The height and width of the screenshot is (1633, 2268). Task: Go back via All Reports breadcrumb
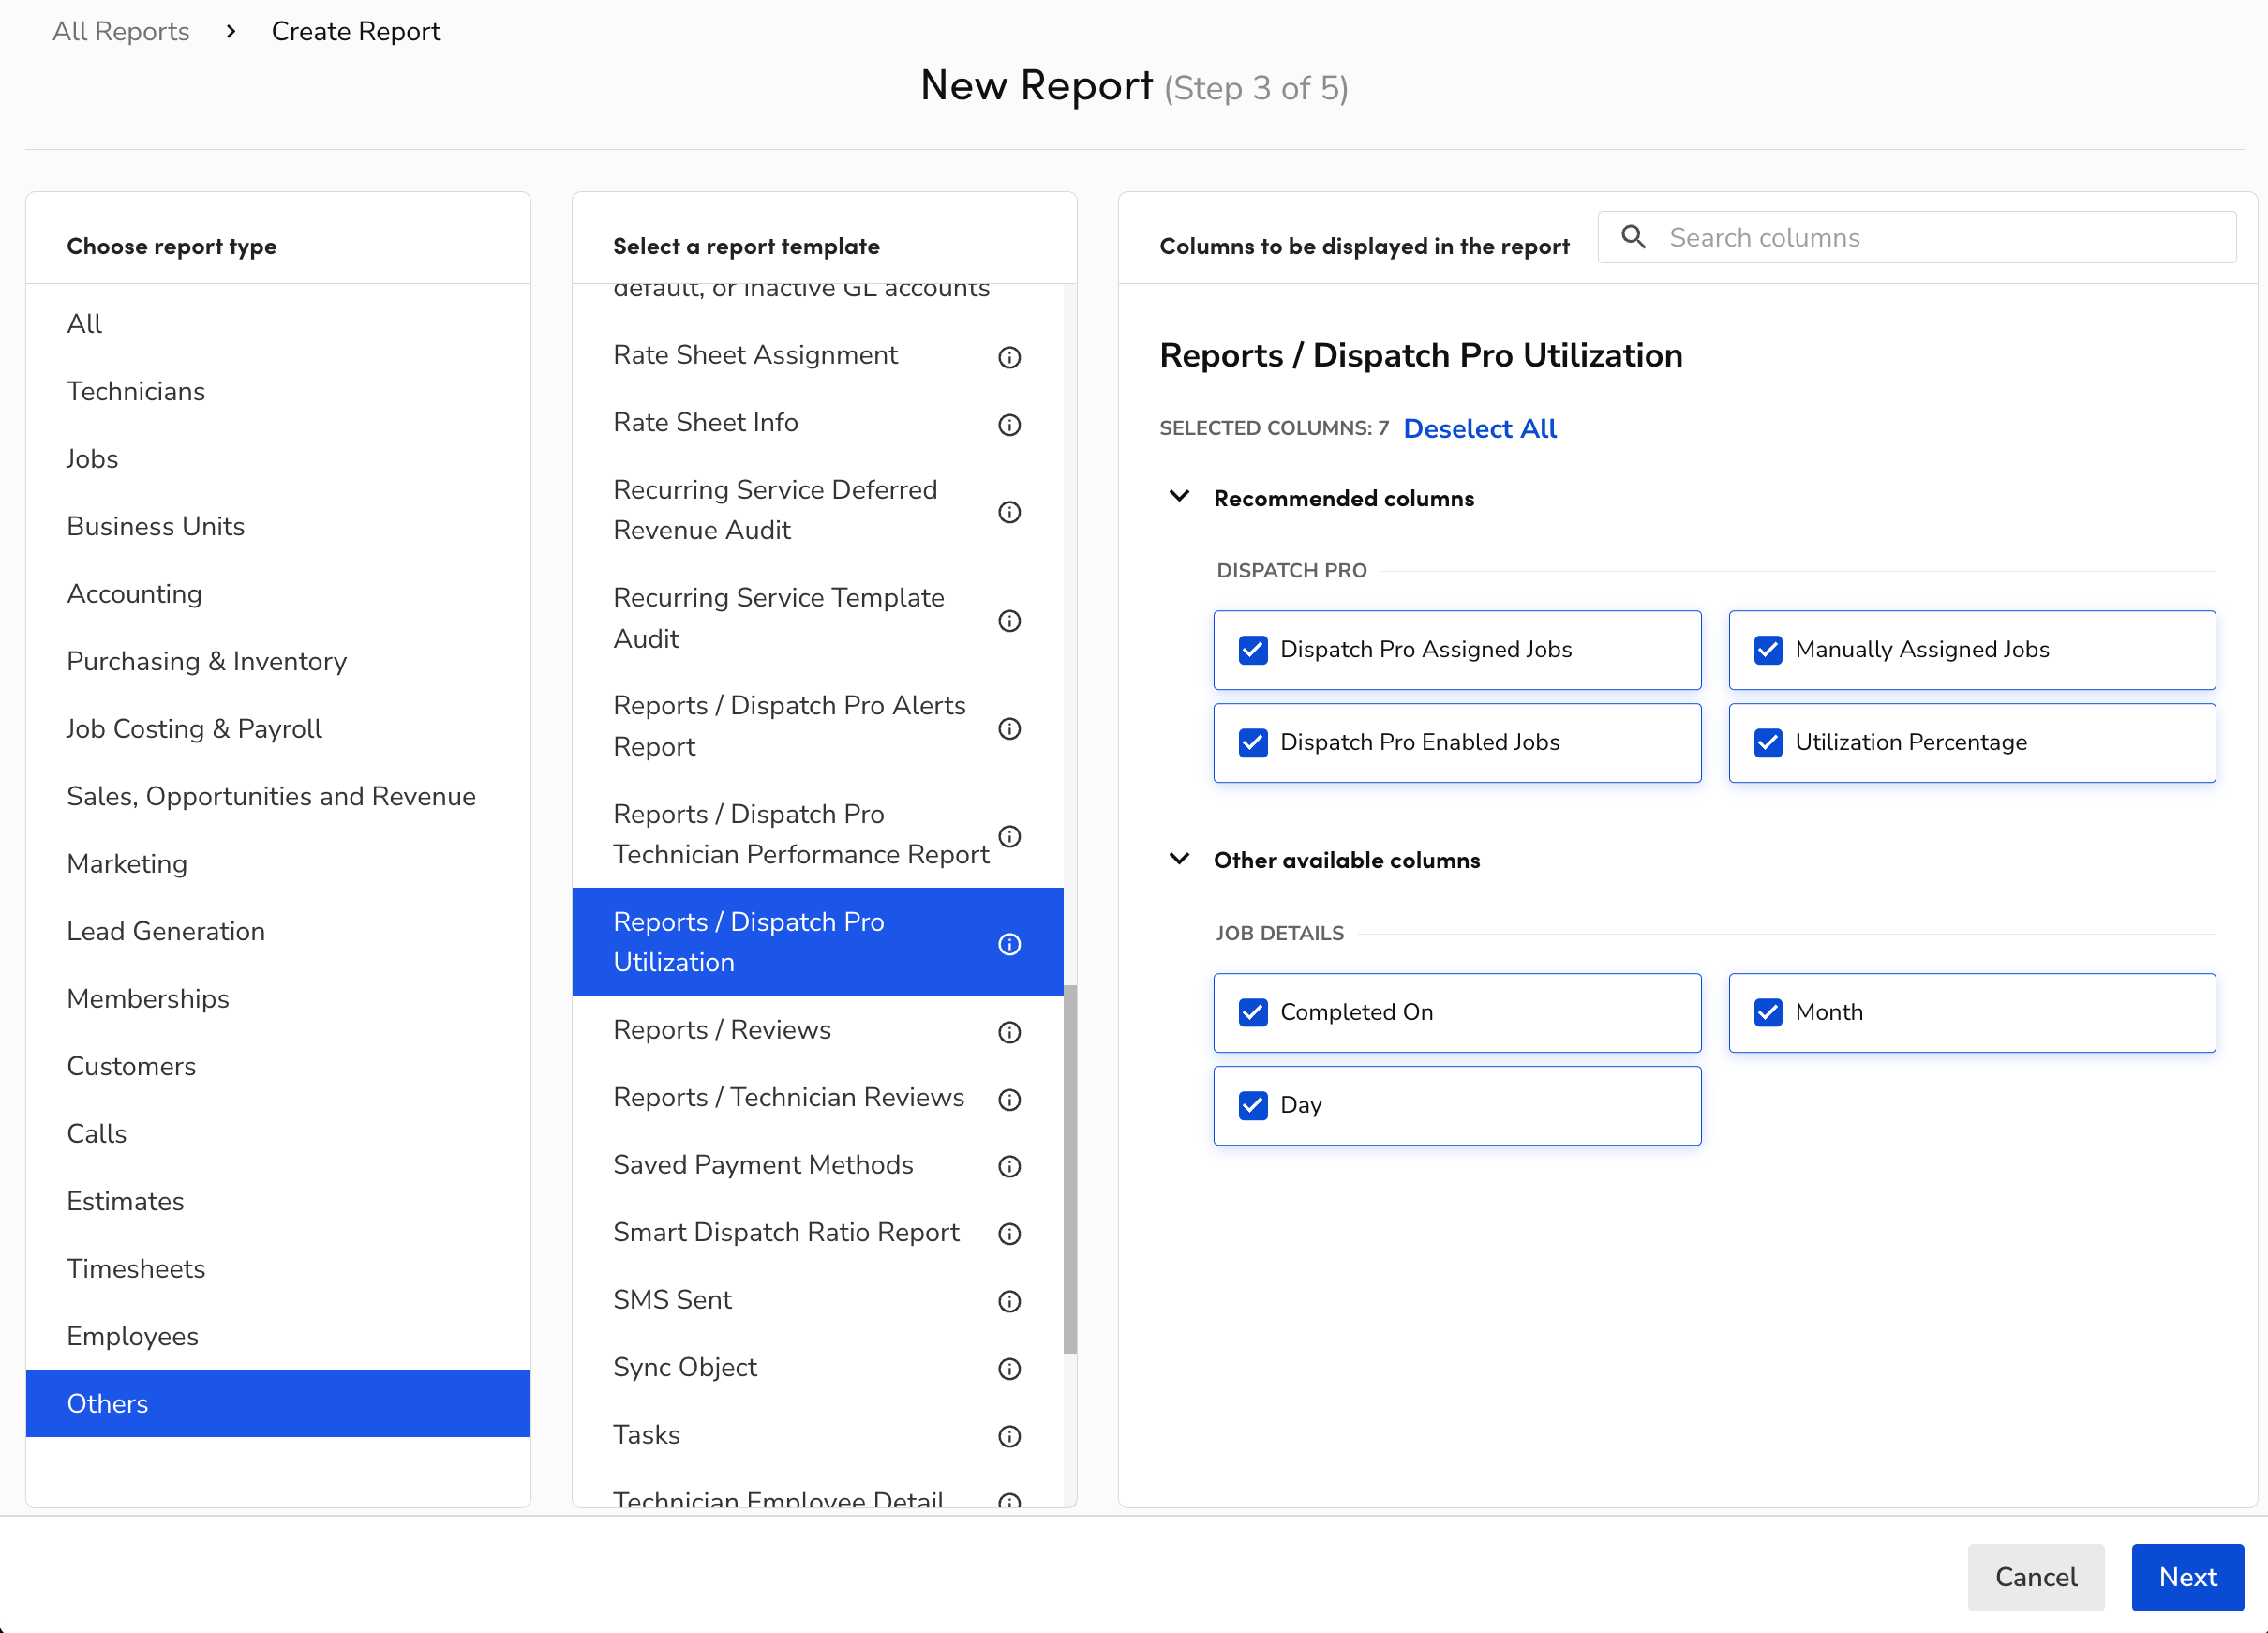121,31
